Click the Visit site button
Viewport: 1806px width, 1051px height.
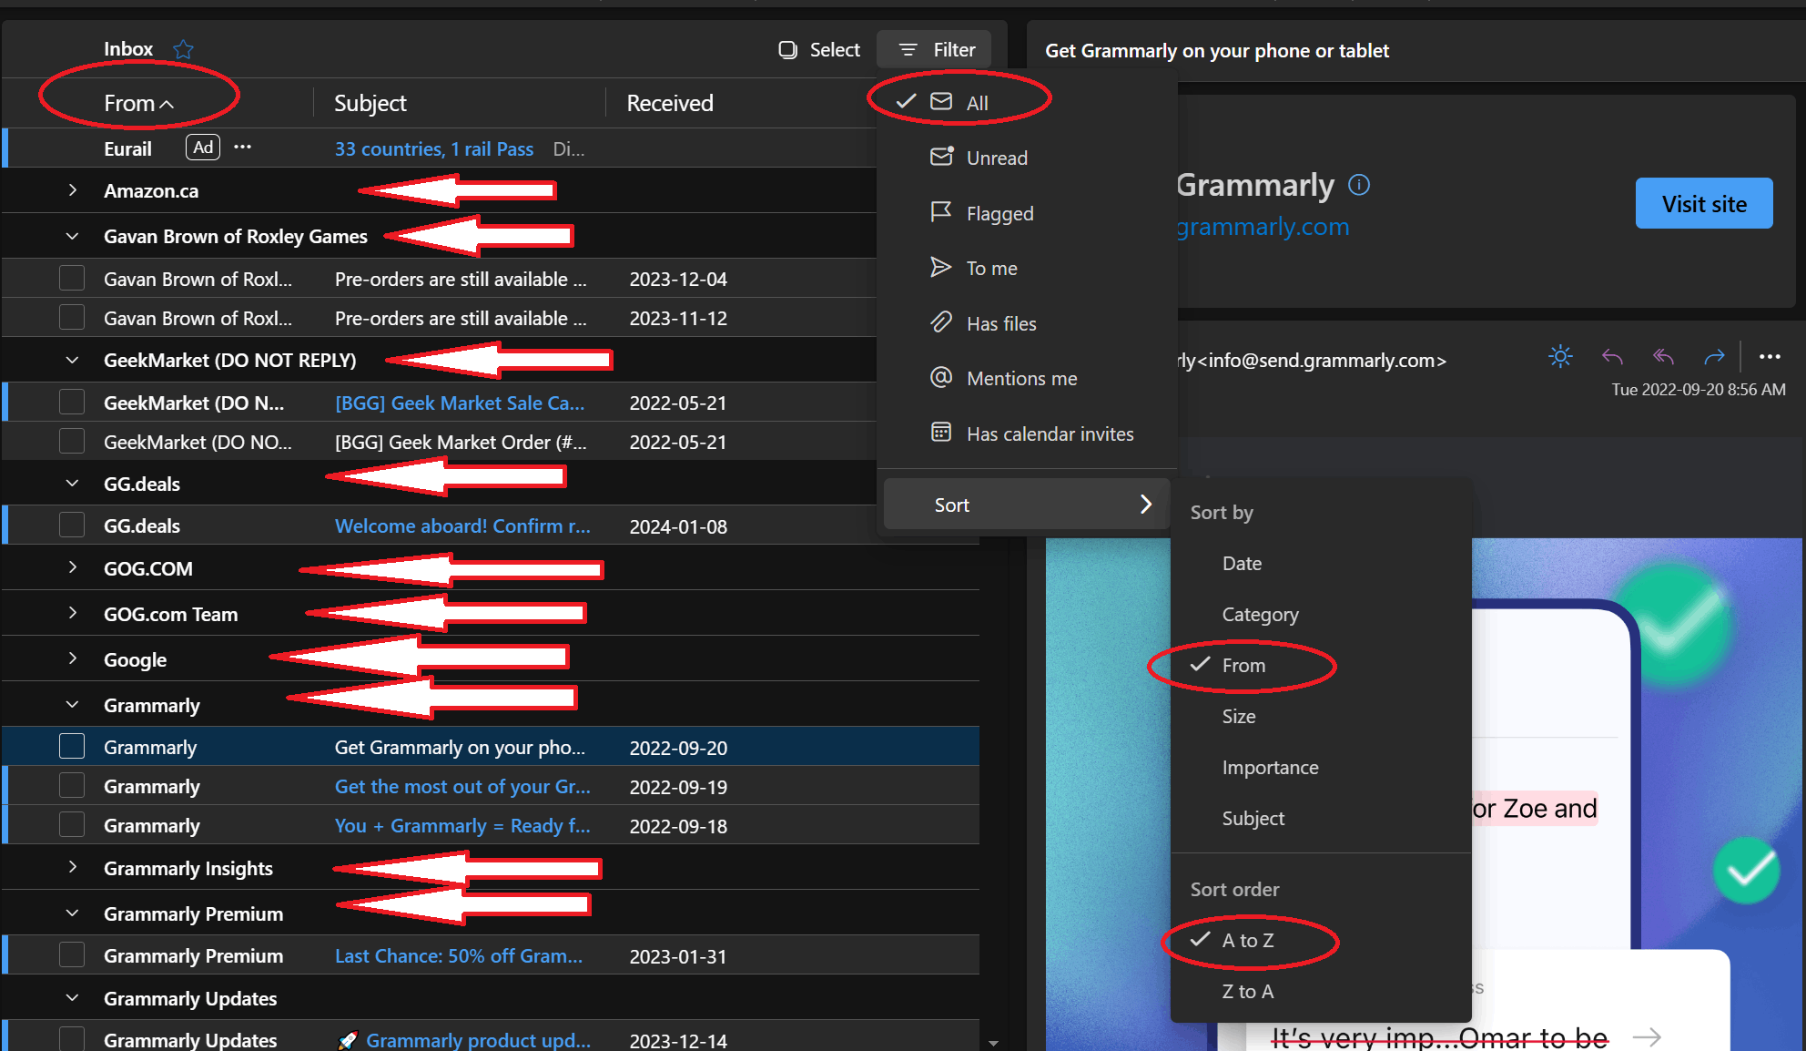pos(1703,204)
